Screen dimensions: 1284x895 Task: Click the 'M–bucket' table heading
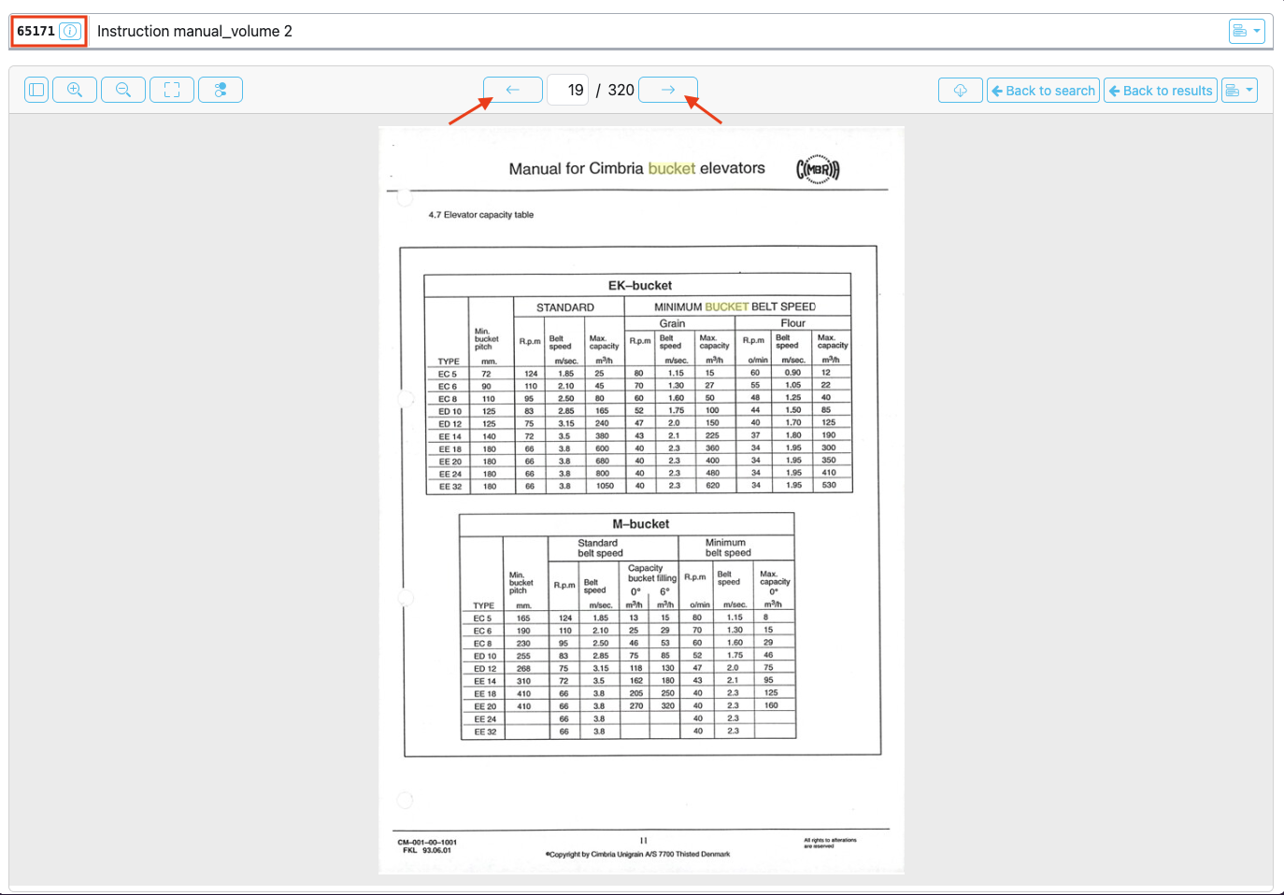coord(641,523)
